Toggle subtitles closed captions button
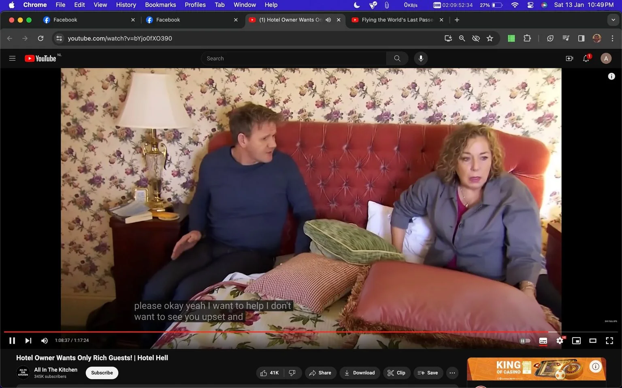The width and height of the screenshot is (622, 388). point(543,341)
